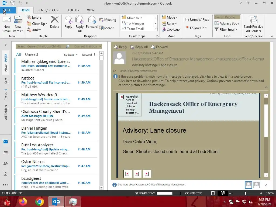Run Send/Receive All Folders
Image resolution: width=276 pixels, height=207 pixels.
(253, 24)
